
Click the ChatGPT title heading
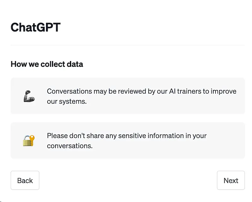pyautogui.click(x=36, y=27)
